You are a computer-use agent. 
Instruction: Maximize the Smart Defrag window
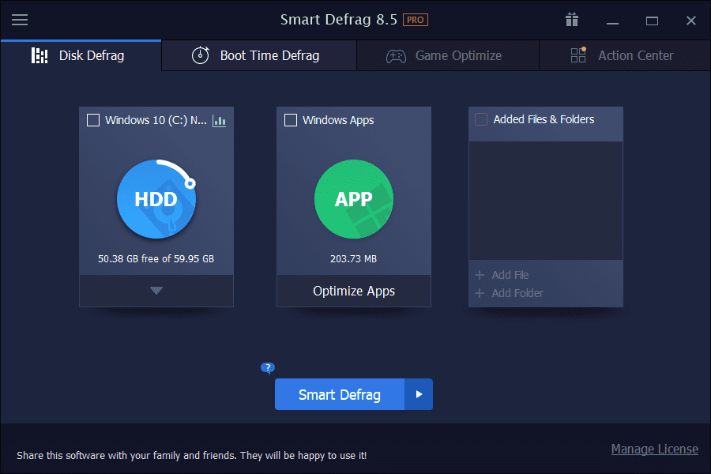click(x=652, y=21)
